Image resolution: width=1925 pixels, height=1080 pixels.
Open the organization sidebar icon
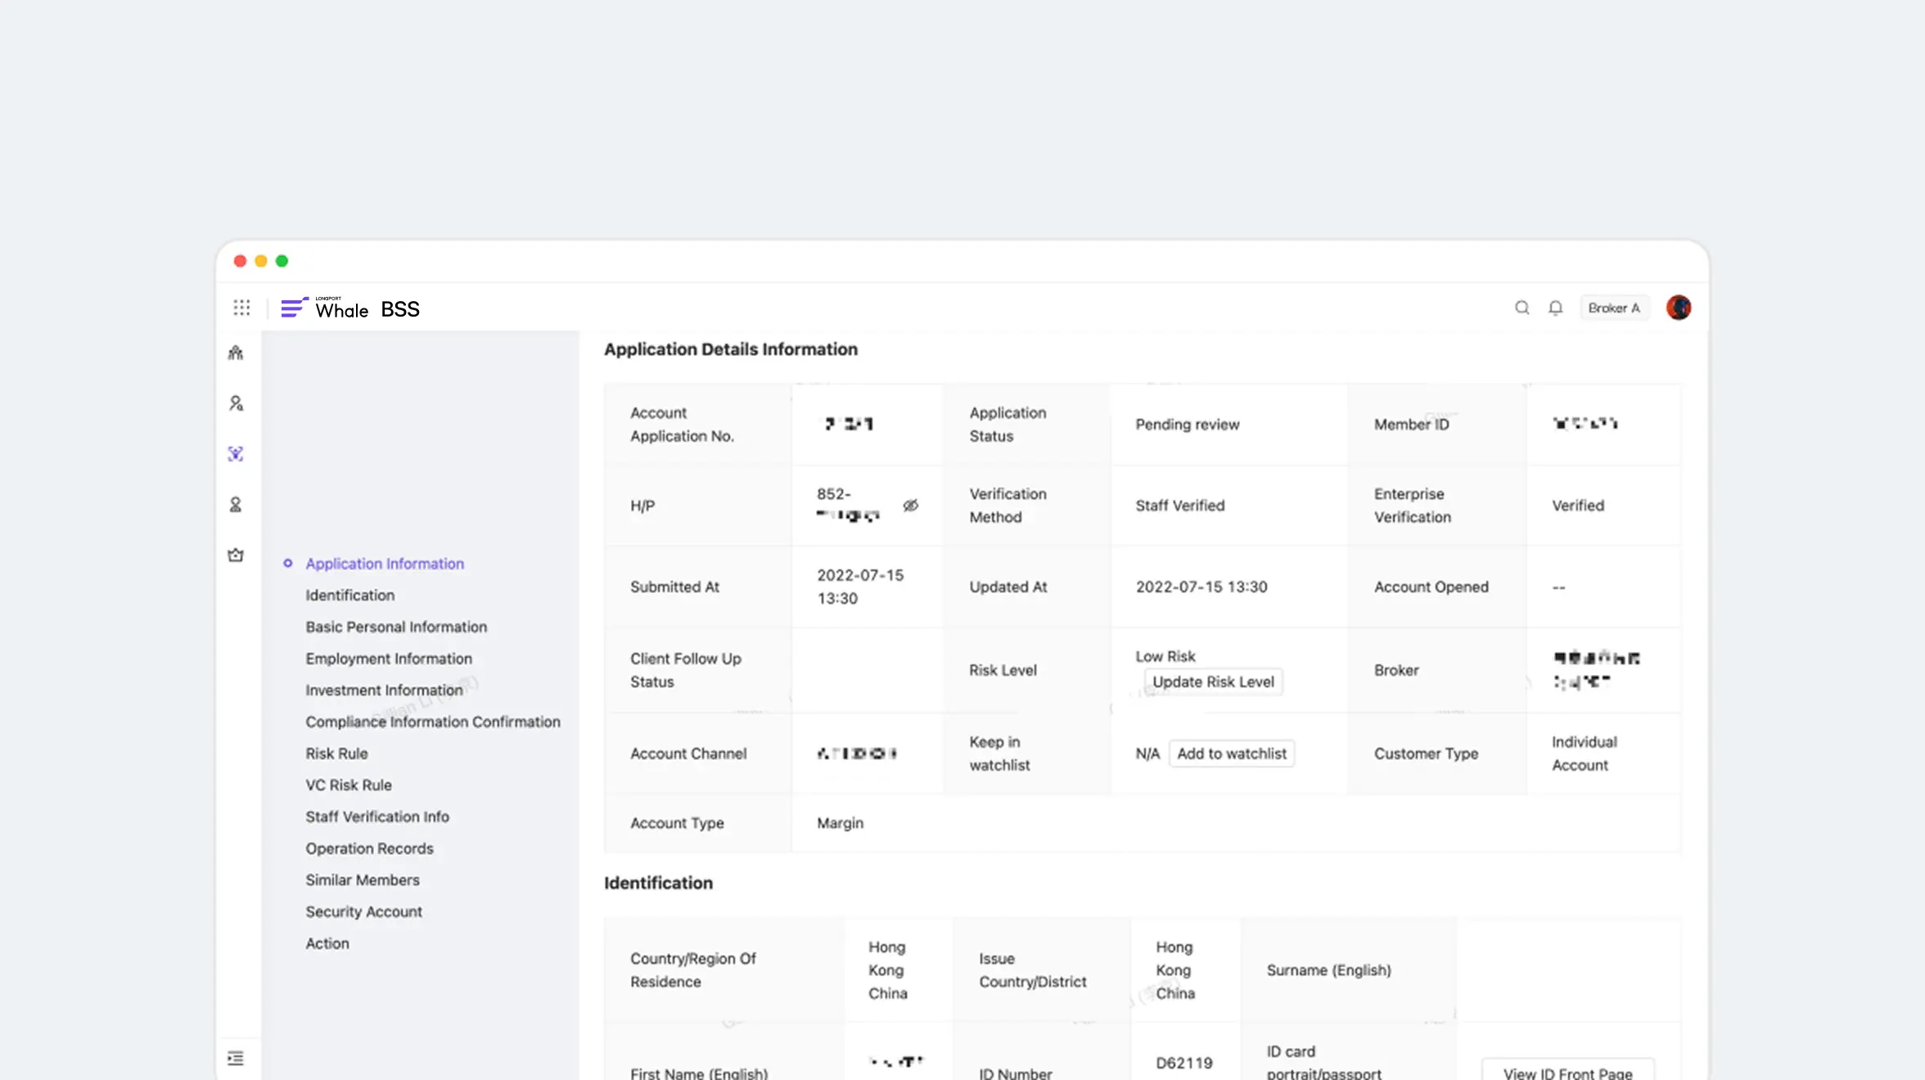(x=236, y=353)
